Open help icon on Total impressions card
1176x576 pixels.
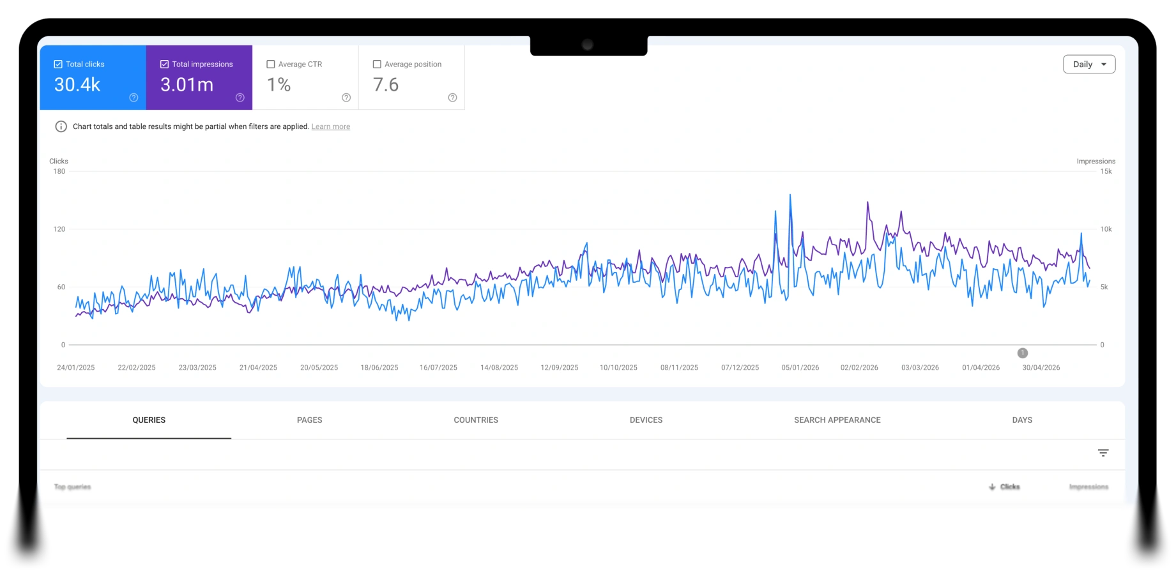click(240, 98)
